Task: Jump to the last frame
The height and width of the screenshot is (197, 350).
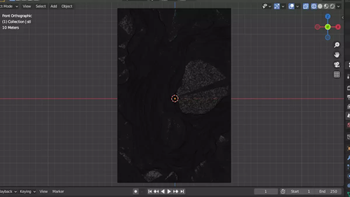Action: click(x=182, y=191)
